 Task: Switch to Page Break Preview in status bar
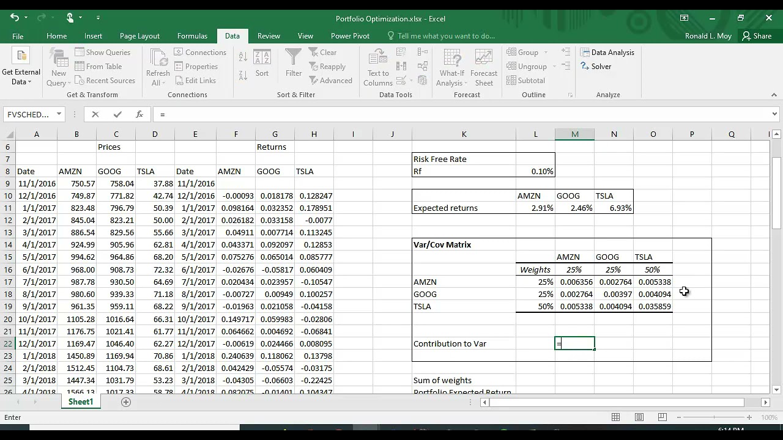pyautogui.click(x=662, y=417)
